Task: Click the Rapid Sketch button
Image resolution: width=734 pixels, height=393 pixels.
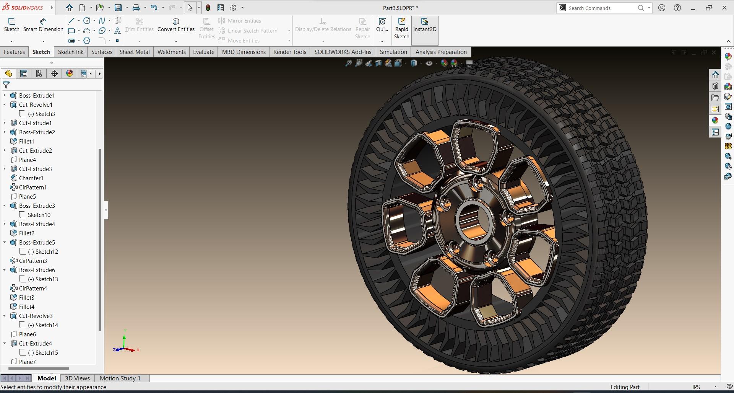Action: (x=401, y=29)
